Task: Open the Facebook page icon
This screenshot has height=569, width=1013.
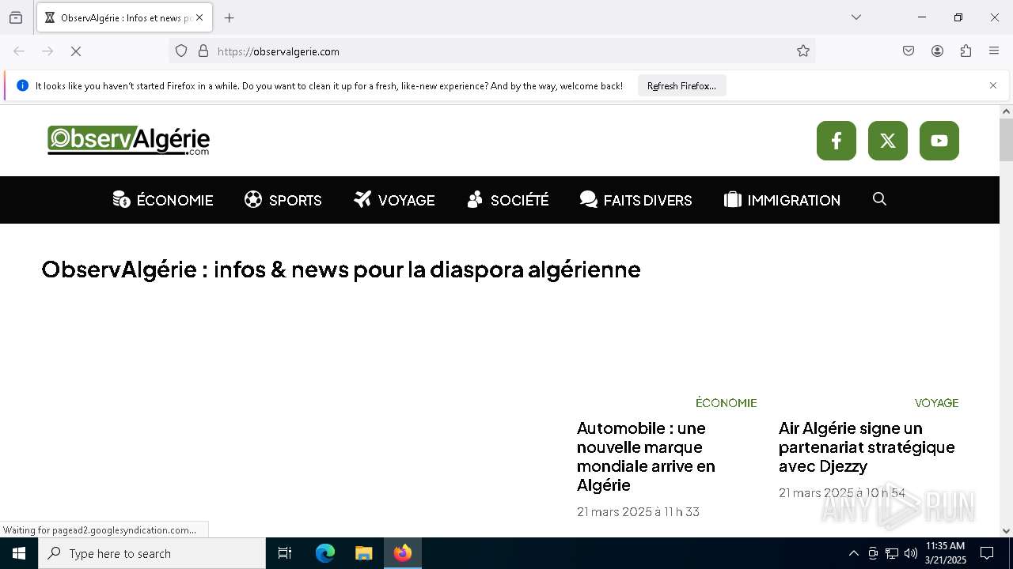Action: [837, 141]
